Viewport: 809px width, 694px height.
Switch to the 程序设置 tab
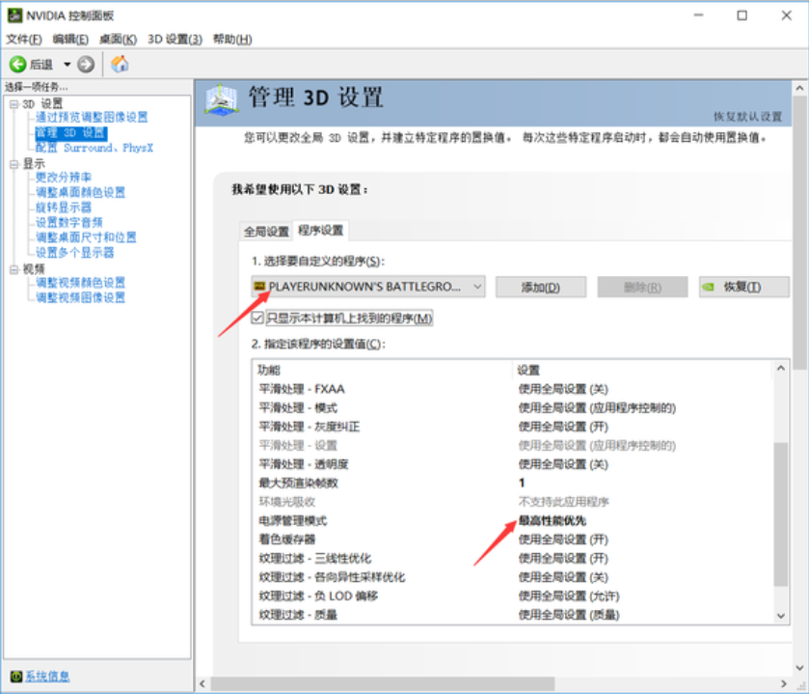321,231
